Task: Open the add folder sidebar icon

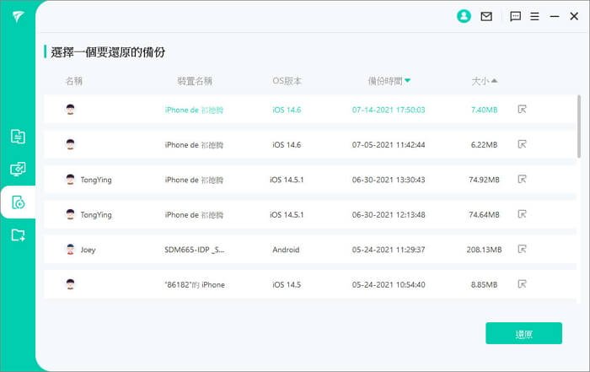Action: click(18, 235)
